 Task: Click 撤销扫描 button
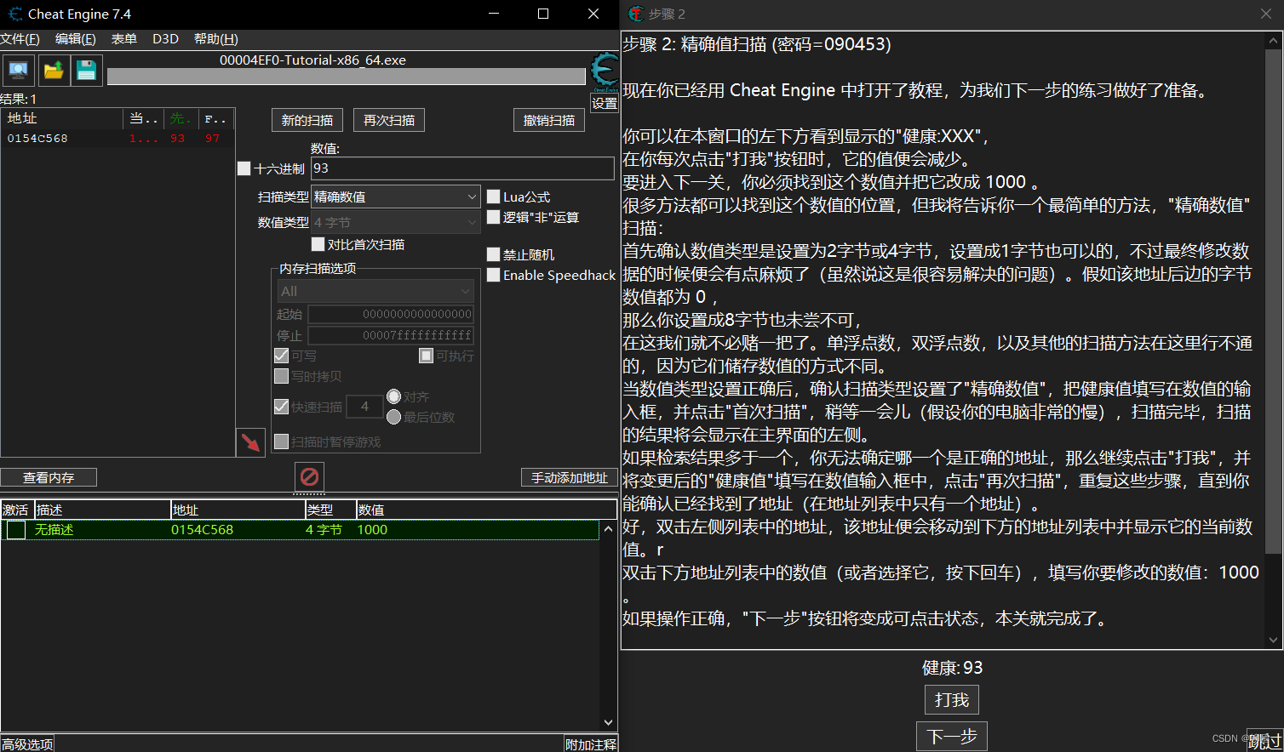click(x=549, y=120)
